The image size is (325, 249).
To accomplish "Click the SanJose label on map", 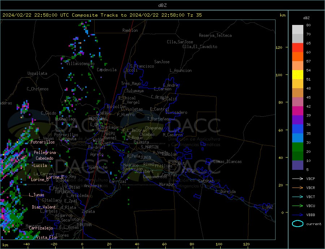I will (x=162, y=62).
